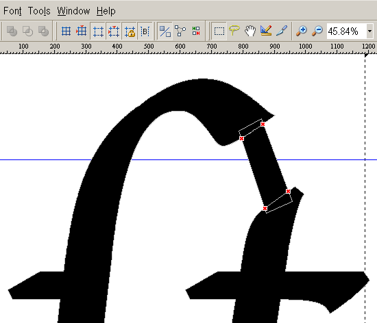Viewport: 377px width, 323px height.
Task: Switch to point (node) editing mode
Action: (x=180, y=31)
